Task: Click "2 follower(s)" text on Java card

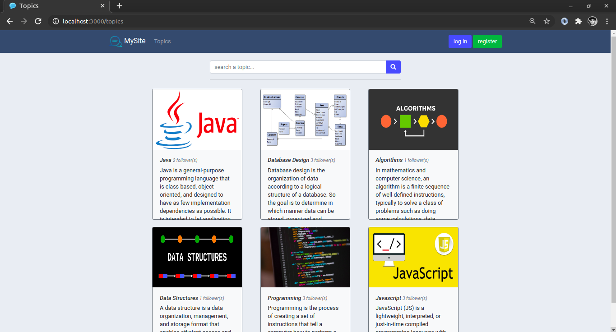Action: tap(185, 160)
